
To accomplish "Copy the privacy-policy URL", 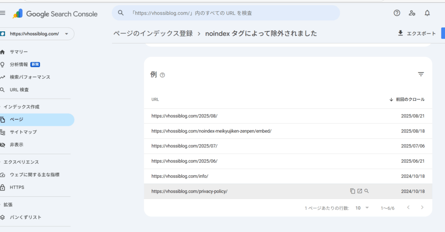I will (352, 191).
